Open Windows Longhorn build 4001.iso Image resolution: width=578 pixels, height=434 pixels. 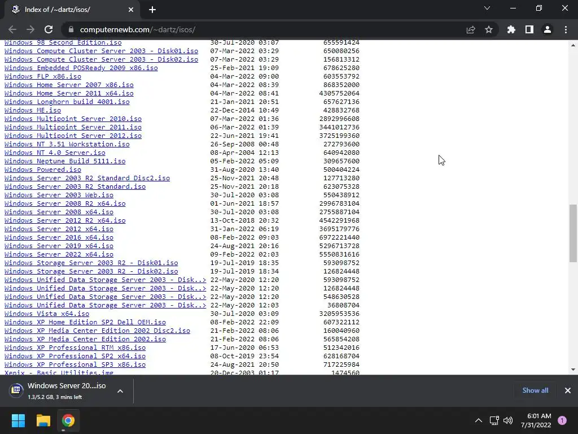pyautogui.click(x=67, y=102)
